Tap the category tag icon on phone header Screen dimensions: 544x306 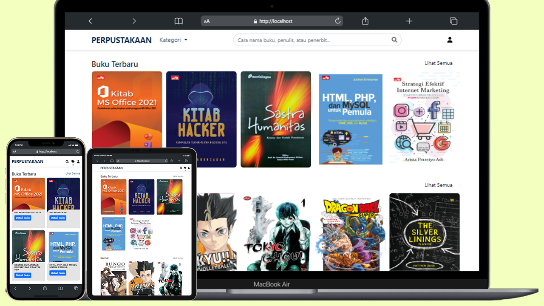tap(73, 162)
